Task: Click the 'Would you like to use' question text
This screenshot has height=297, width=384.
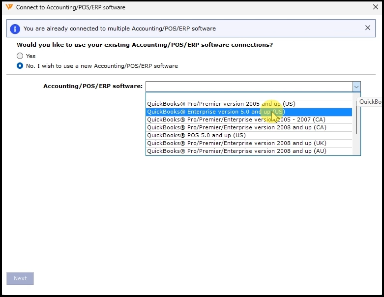Action: click(x=145, y=45)
